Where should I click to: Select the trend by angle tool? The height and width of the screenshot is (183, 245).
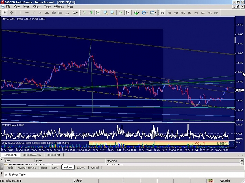[x=67, y=13]
